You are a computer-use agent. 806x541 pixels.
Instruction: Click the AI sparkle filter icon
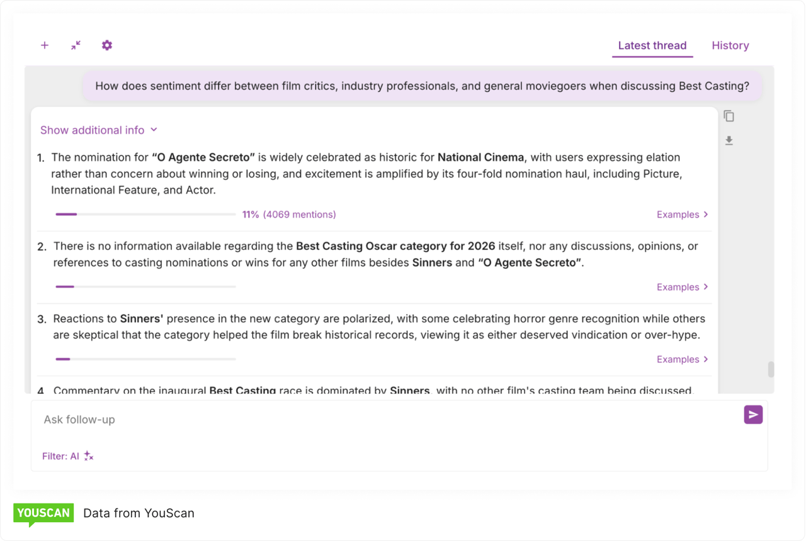[89, 456]
